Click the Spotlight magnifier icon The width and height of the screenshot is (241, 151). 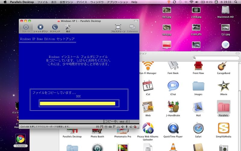coord(236,2)
